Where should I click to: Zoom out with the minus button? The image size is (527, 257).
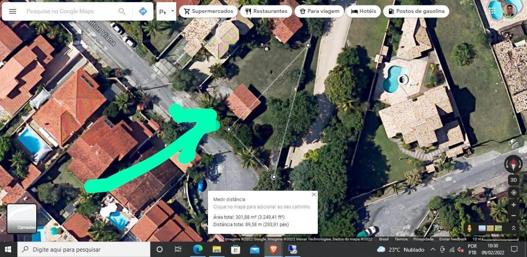[513, 215]
